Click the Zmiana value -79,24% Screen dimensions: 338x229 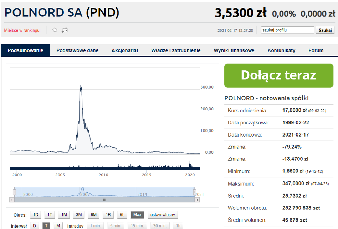pos(292,147)
